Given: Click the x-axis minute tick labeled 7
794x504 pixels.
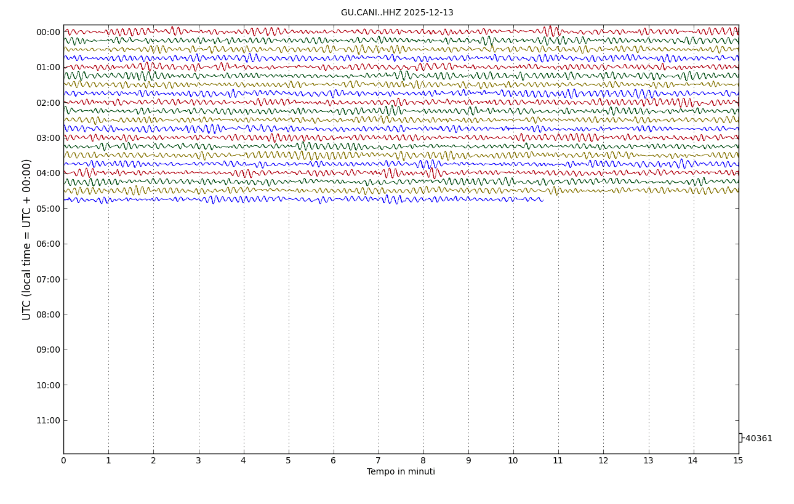Looking at the screenshot, I should tap(379, 461).
